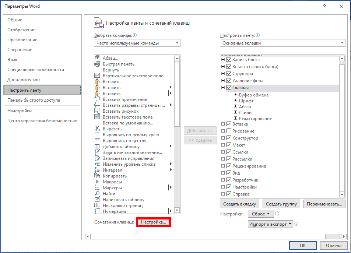
Task: Click the Создать вкладку button
Action: click(239, 204)
